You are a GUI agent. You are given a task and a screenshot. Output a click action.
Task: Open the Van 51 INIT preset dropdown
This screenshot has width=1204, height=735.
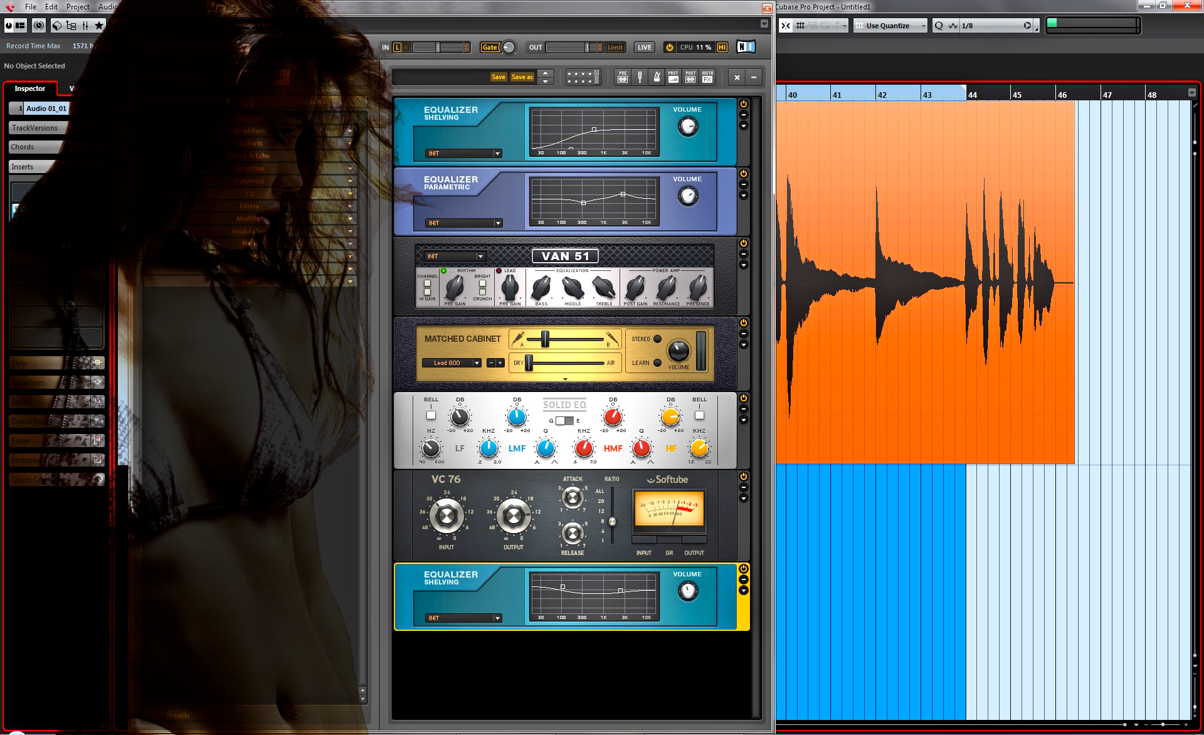click(x=480, y=256)
